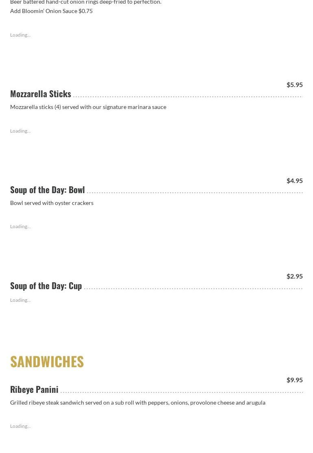
Task: Click Loading text under the oyster crackers description
Action: [20, 226]
